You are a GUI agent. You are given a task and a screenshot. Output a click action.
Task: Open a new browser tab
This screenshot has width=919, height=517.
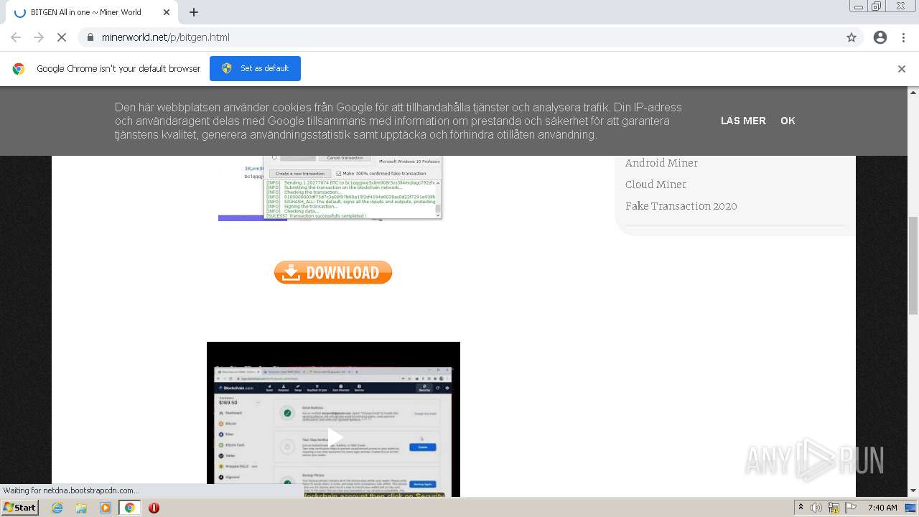[194, 12]
